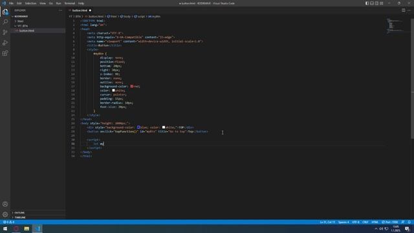
Task: Click the unsaved dot on button.html tab
Action: coord(90,10)
